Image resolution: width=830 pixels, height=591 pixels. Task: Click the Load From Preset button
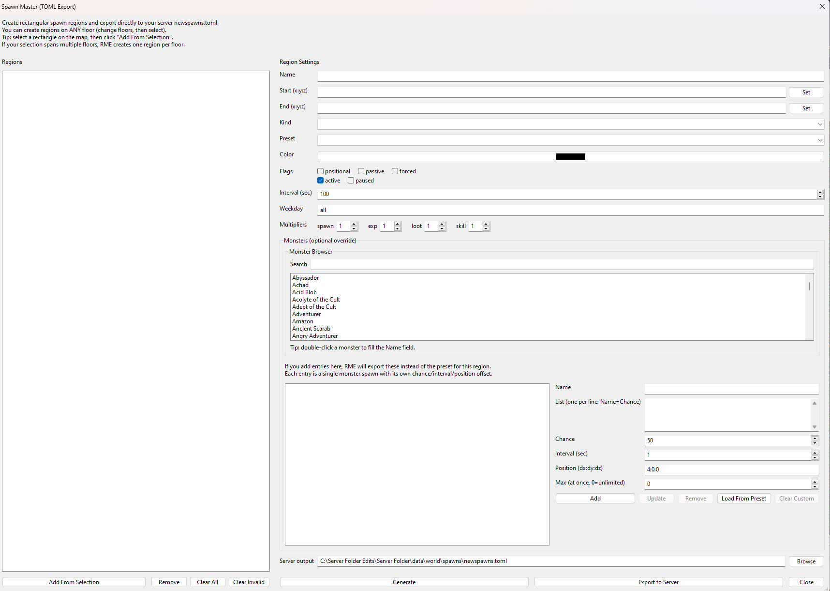pyautogui.click(x=743, y=499)
